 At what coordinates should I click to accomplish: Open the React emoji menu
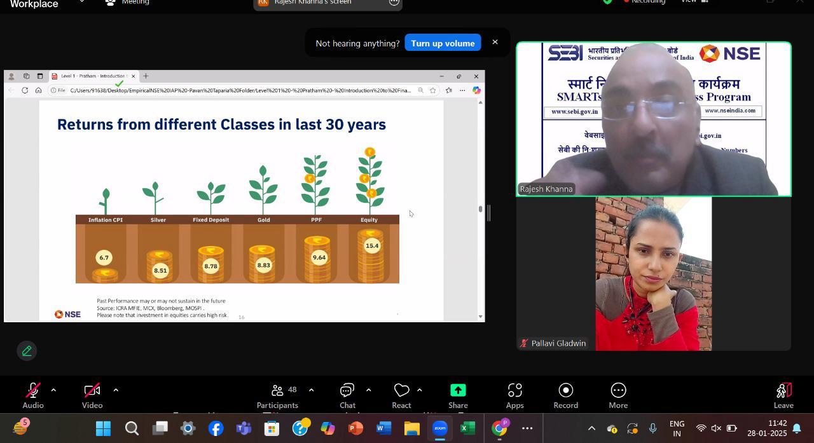[x=401, y=395]
